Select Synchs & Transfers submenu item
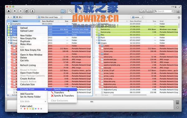 pos(62,96)
